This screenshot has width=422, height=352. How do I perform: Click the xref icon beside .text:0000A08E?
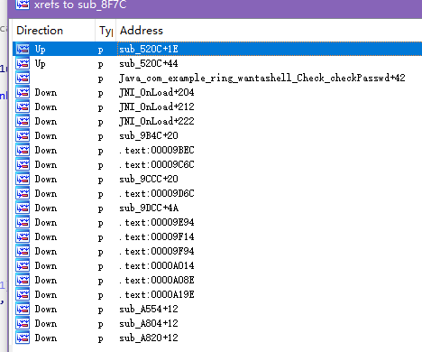(x=23, y=280)
